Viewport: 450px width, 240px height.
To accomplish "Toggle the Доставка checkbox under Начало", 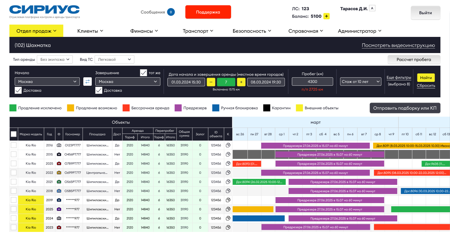I will pos(18,90).
